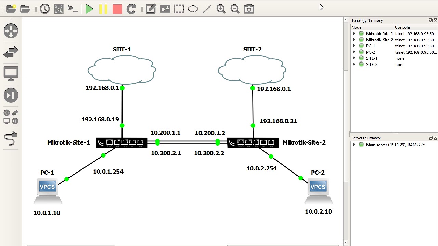This screenshot has width=438, height=246.
Task: Click the 192.168.0.19 address label
Action: (x=100, y=119)
